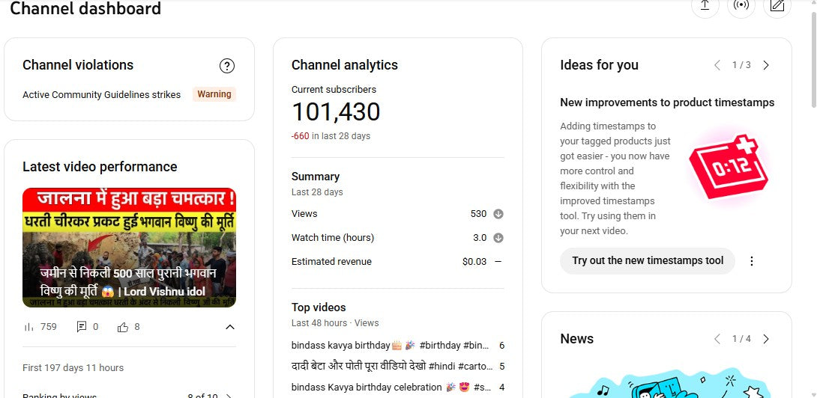Viewport: 817px width, 398px height.
Task: Collapse the latest video performance details
Action: click(230, 327)
